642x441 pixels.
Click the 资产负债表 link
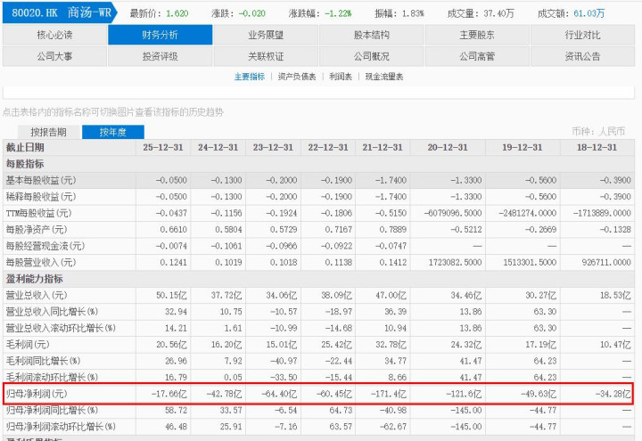(297, 77)
